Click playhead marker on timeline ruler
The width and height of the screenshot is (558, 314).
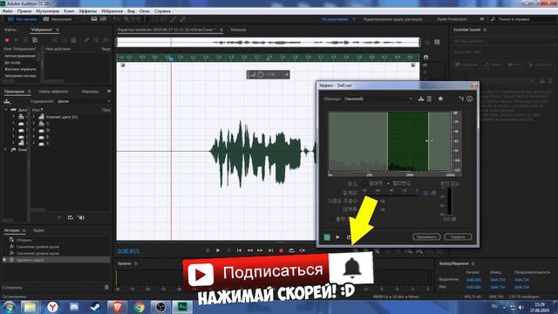[x=171, y=58]
